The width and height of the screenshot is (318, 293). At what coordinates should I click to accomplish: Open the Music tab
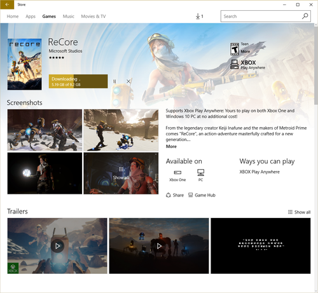click(69, 17)
